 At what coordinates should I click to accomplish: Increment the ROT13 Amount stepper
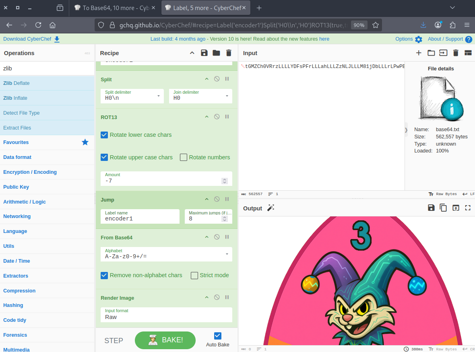225,179
